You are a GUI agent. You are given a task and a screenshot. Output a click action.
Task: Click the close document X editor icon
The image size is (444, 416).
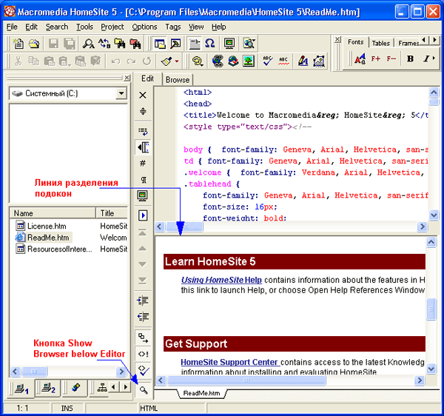[143, 95]
